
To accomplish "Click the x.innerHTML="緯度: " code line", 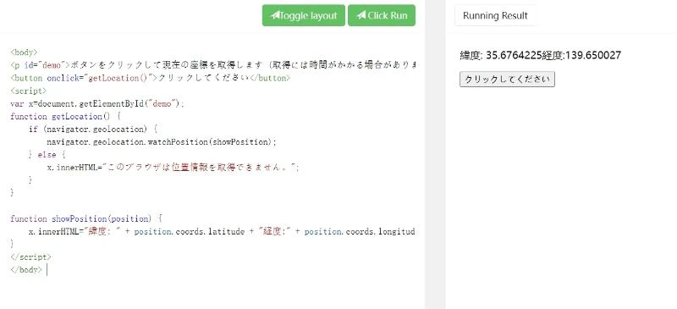I will pos(222,232).
